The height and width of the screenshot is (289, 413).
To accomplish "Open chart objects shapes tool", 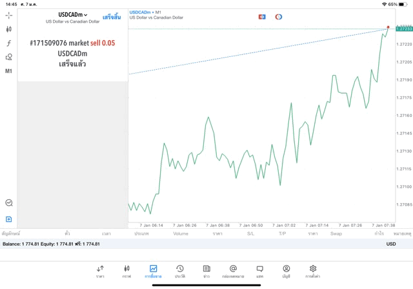I will click(8, 57).
